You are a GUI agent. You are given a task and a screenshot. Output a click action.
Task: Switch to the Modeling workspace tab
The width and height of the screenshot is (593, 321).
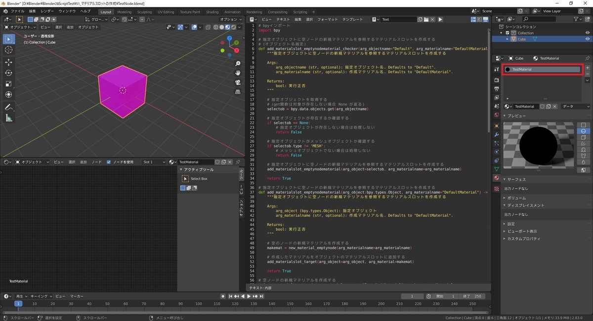pos(125,12)
